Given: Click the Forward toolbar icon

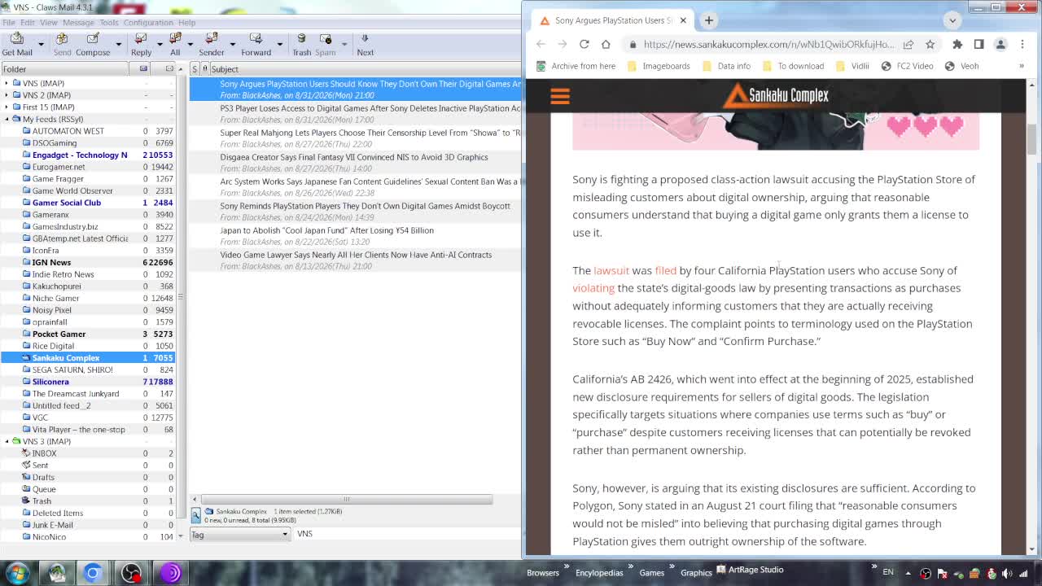Looking at the screenshot, I should 256,39.
